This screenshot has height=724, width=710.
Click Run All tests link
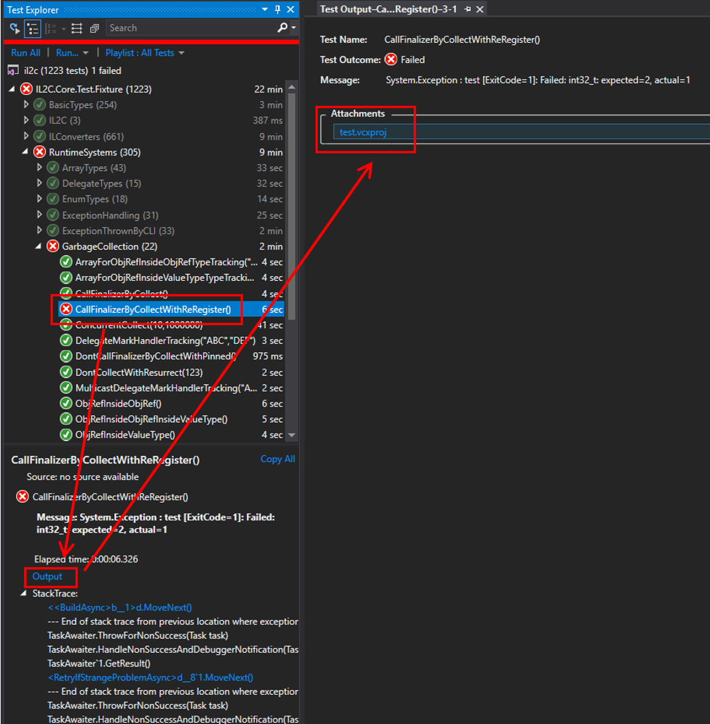[26, 53]
